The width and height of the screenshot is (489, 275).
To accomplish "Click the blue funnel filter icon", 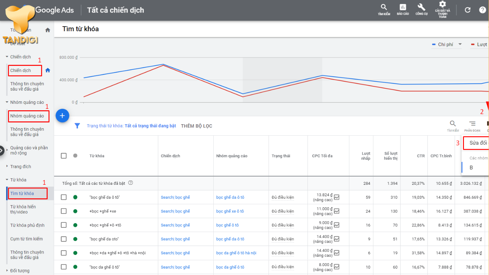I will tap(77, 126).
